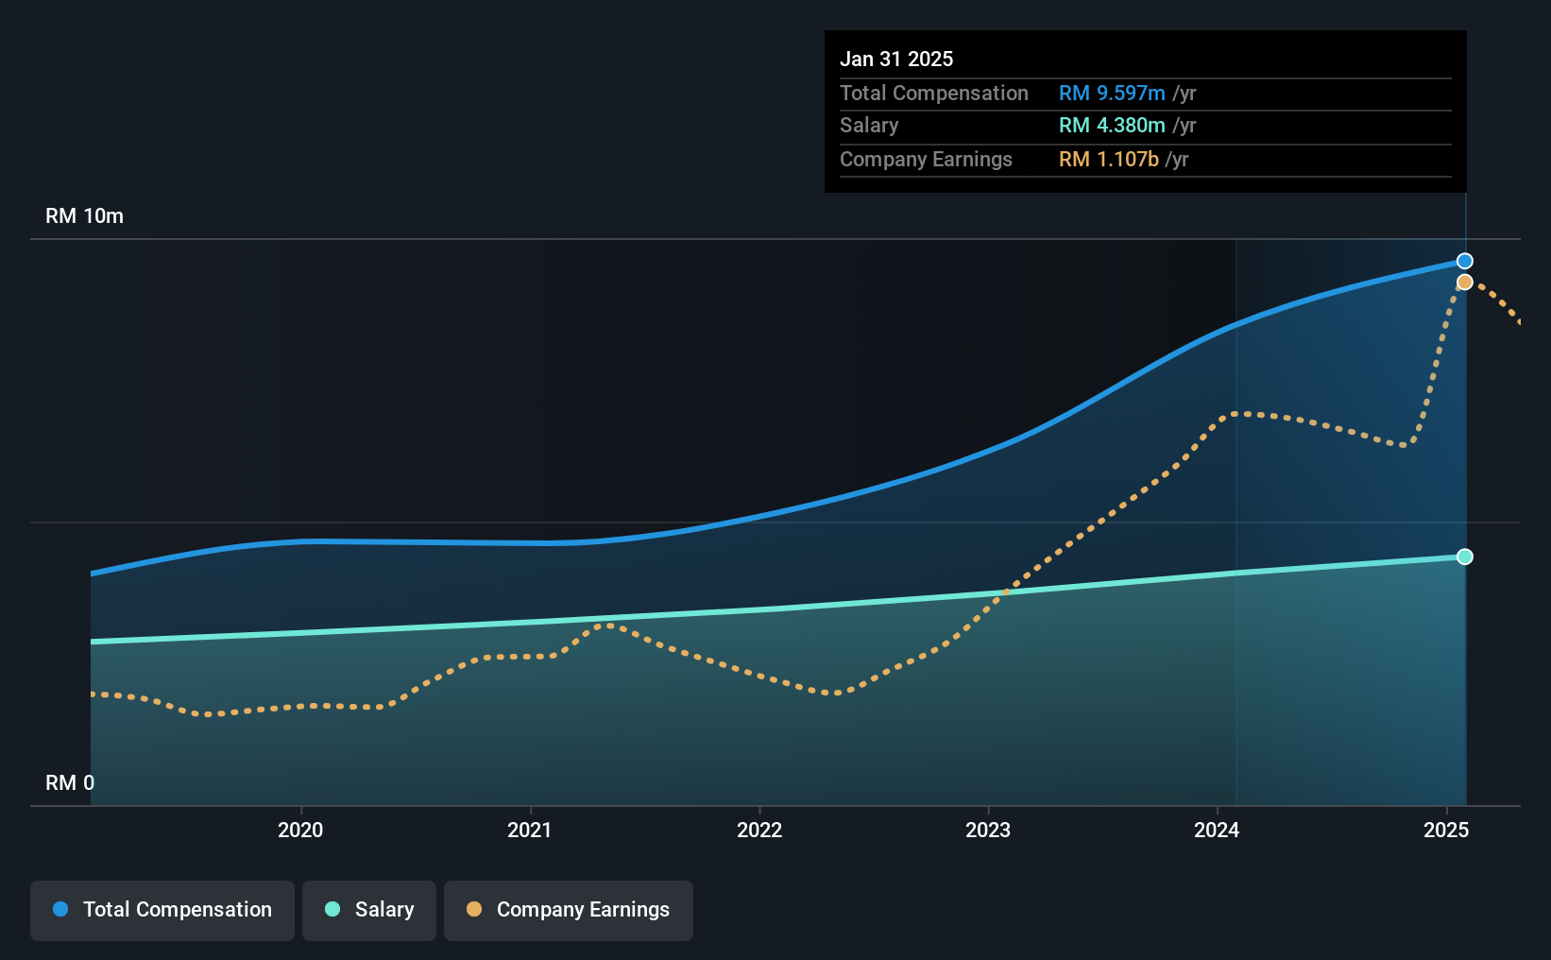The width and height of the screenshot is (1551, 960).
Task: Click the blue Total Compensation legend dot
Action: [x=60, y=909]
